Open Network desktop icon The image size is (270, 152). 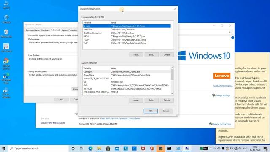(6, 19)
